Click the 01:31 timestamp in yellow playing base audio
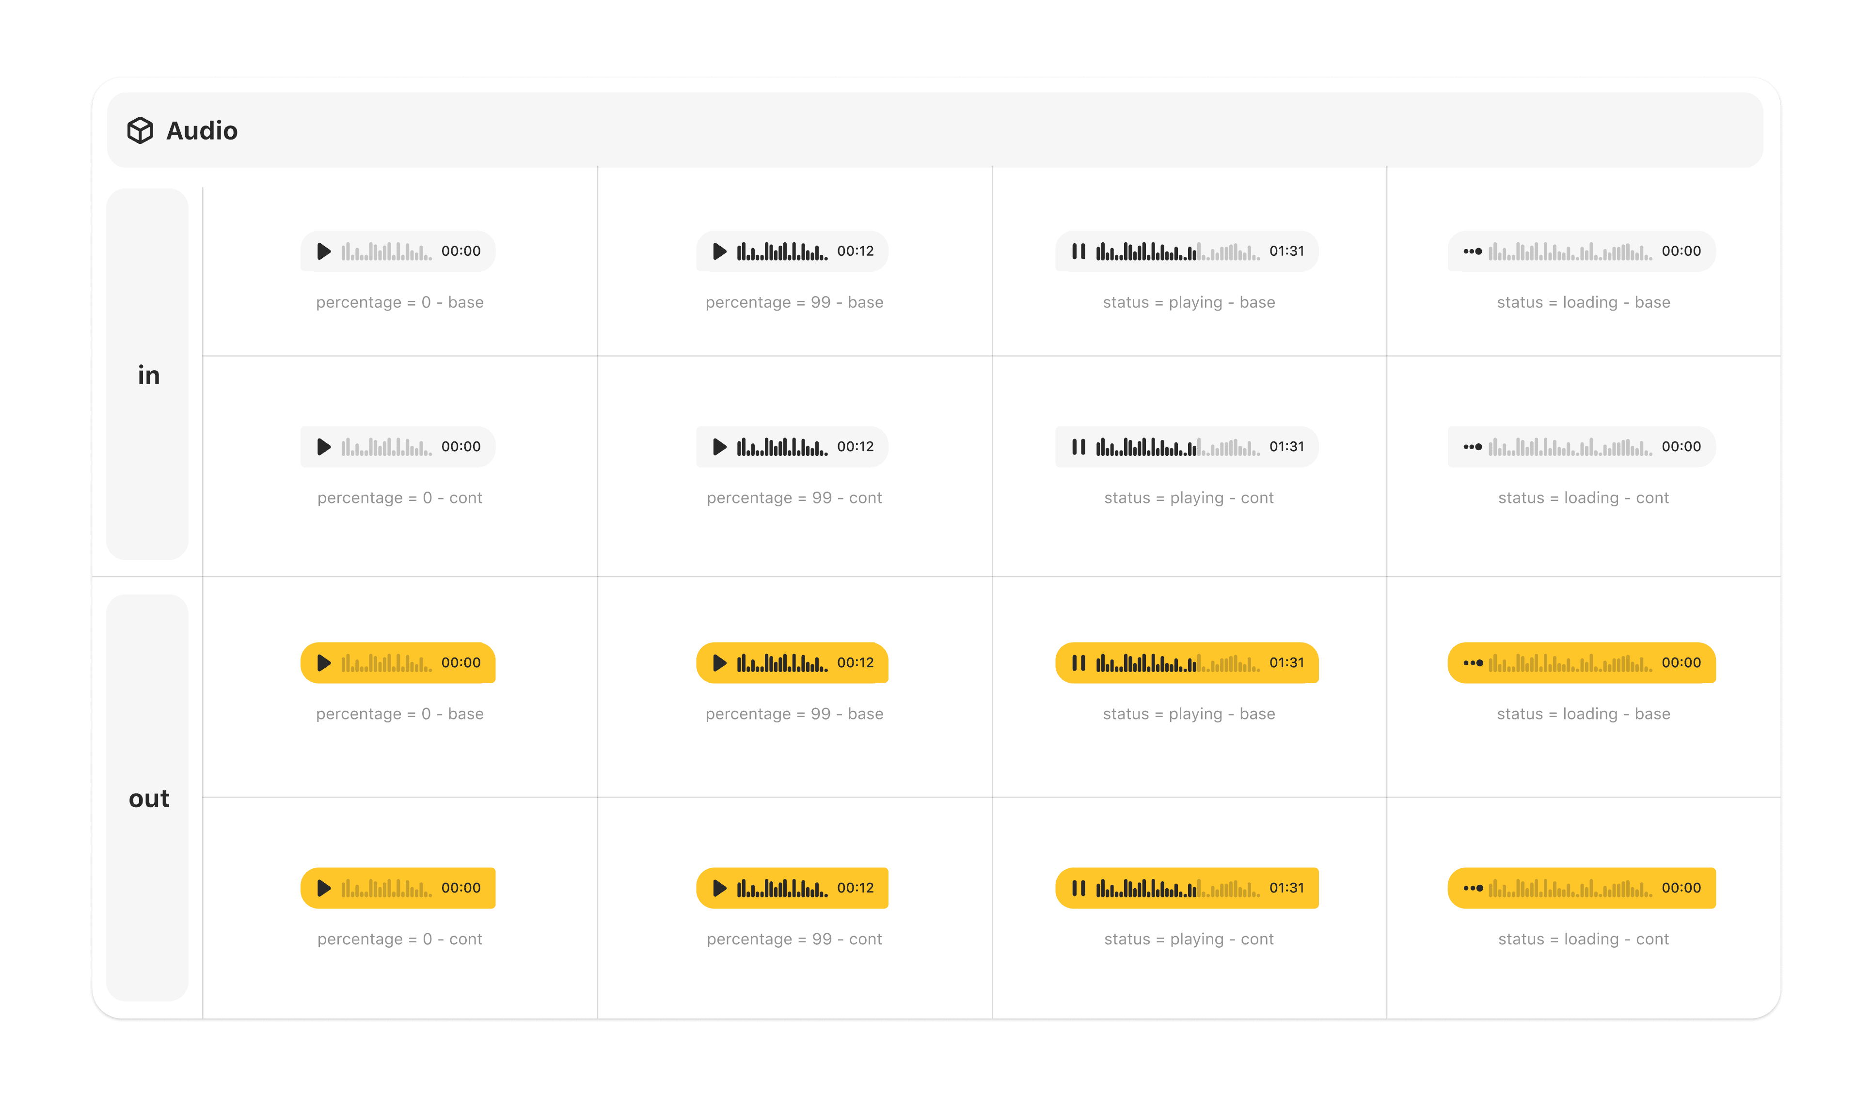The height and width of the screenshot is (1096, 1872). [x=1286, y=663]
